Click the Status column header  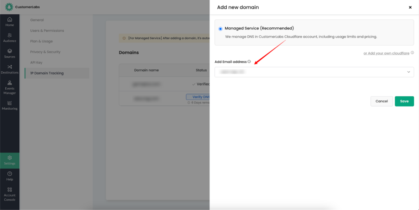[201, 70]
